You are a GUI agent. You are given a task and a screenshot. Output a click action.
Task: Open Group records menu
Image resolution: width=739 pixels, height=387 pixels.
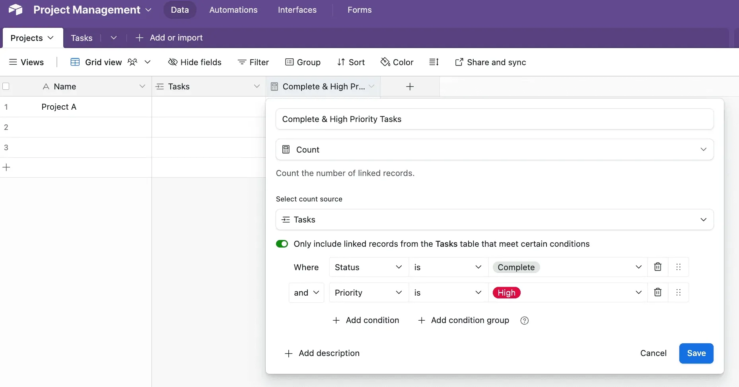pyautogui.click(x=303, y=62)
